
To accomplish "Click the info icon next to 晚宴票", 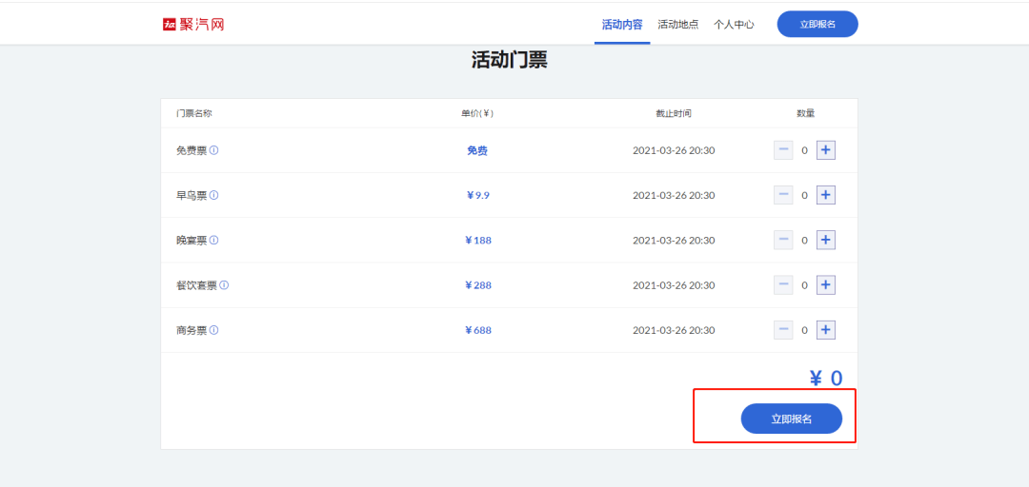I will point(214,240).
